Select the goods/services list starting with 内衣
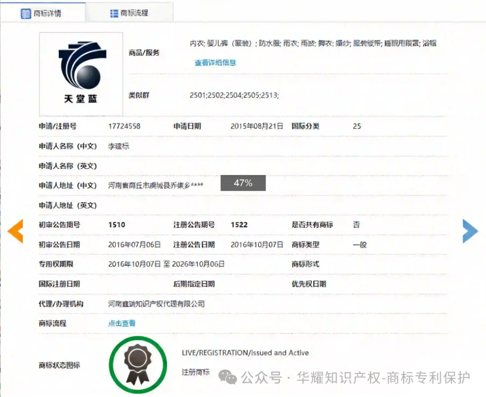 pos(313,43)
